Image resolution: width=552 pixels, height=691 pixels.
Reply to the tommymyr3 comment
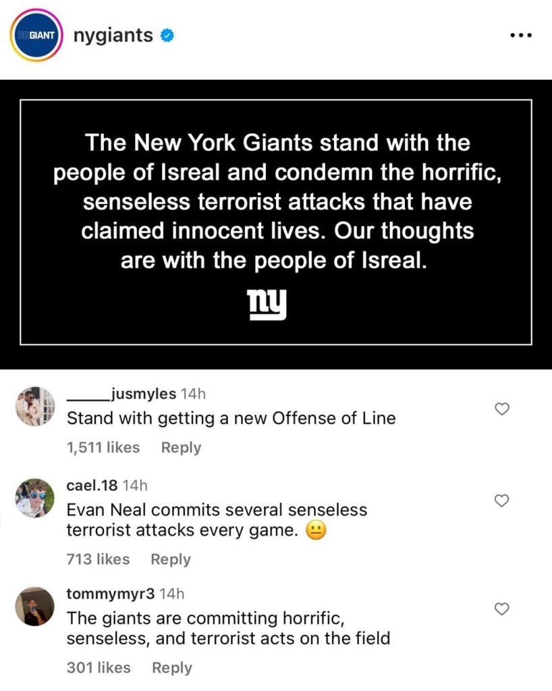172,667
